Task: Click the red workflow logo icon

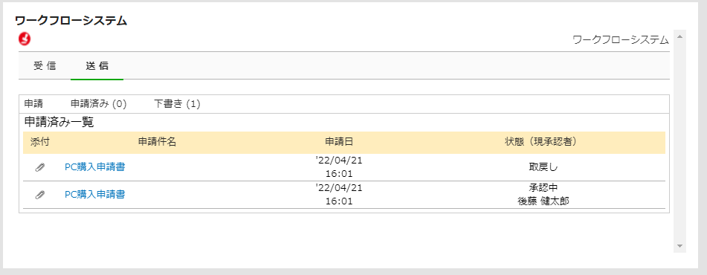Action: click(25, 39)
